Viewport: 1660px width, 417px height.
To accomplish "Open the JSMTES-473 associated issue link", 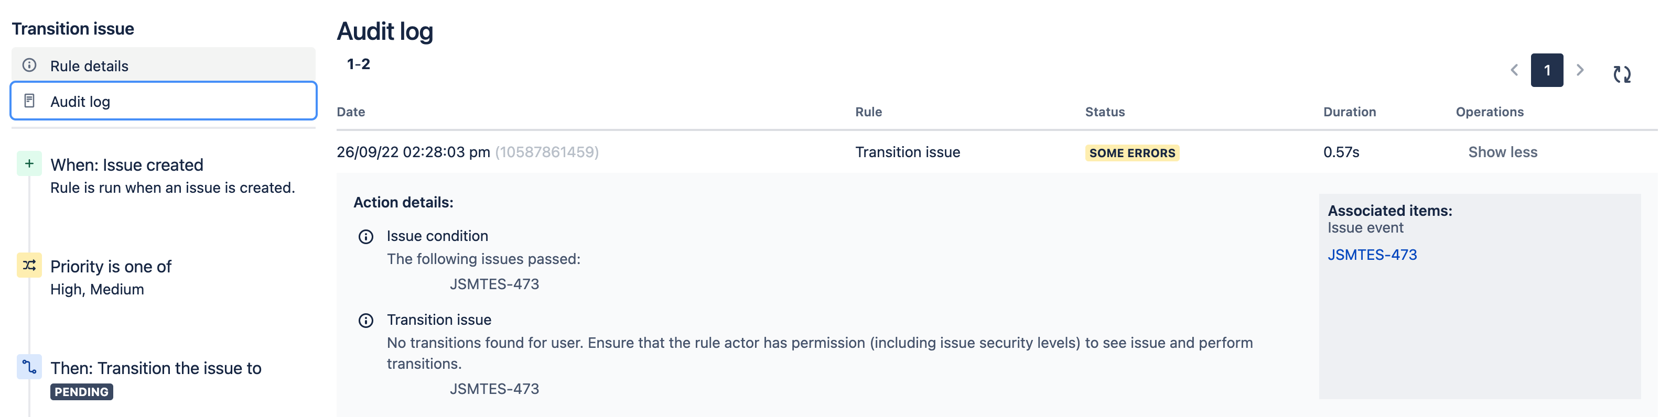I will [1372, 255].
